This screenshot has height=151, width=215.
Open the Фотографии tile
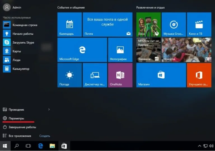point(120,50)
